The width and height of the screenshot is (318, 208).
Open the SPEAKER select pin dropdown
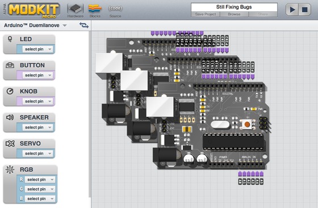(37, 128)
